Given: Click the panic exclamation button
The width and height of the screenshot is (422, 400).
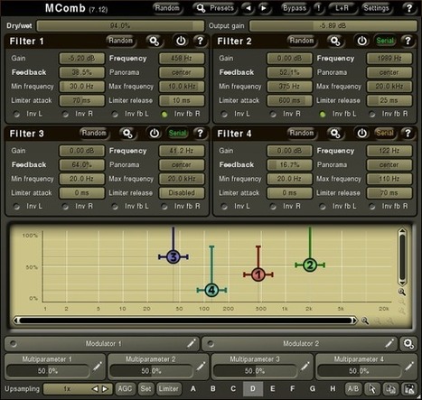Looking at the screenshot, I should click(319, 8).
